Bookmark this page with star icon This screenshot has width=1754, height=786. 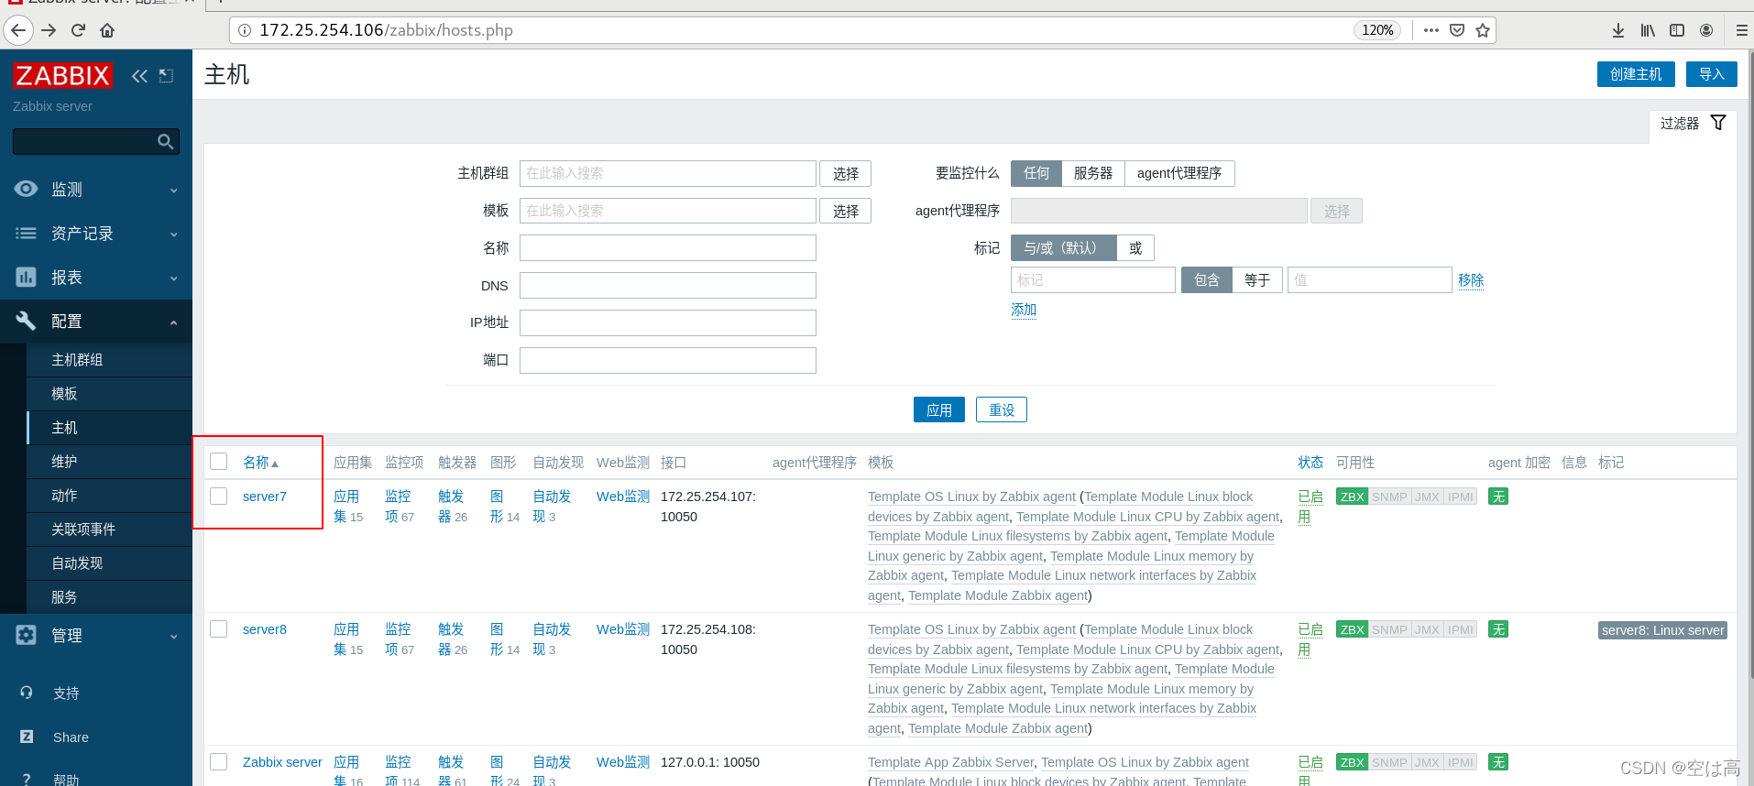coord(1483,30)
